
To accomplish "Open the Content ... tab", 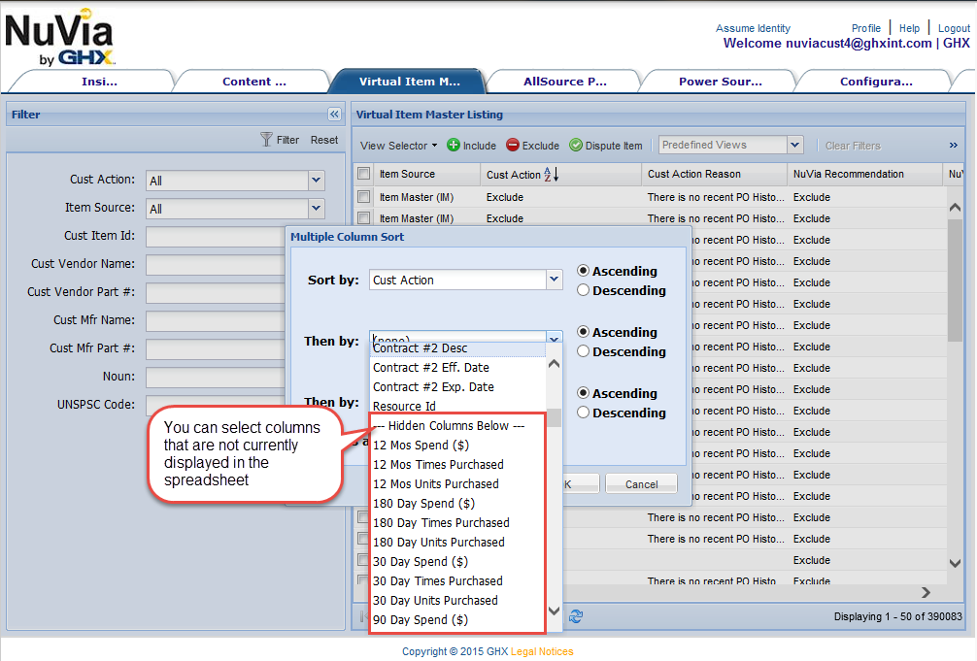I will click(x=254, y=81).
